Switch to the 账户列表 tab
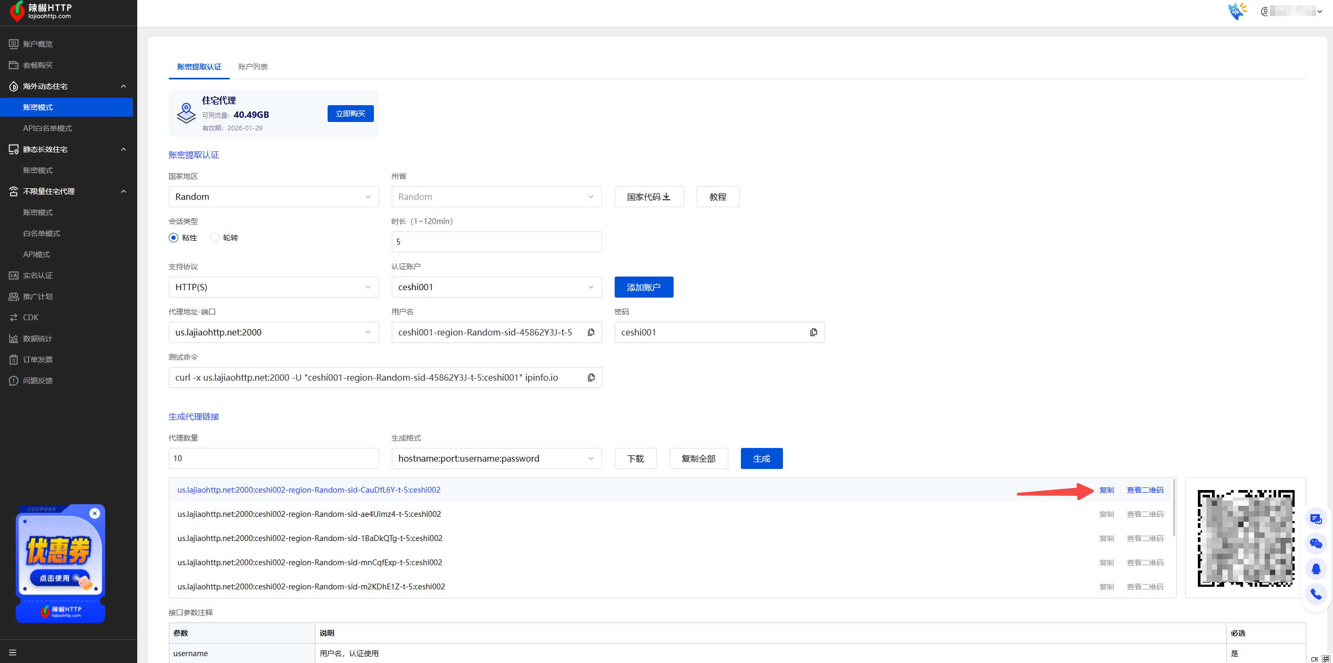This screenshot has width=1333, height=663. pos(253,67)
